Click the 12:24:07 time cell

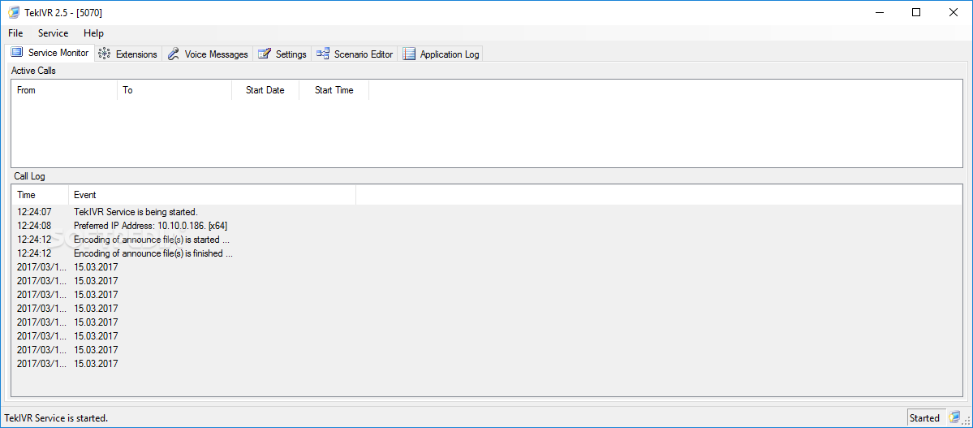tap(34, 212)
